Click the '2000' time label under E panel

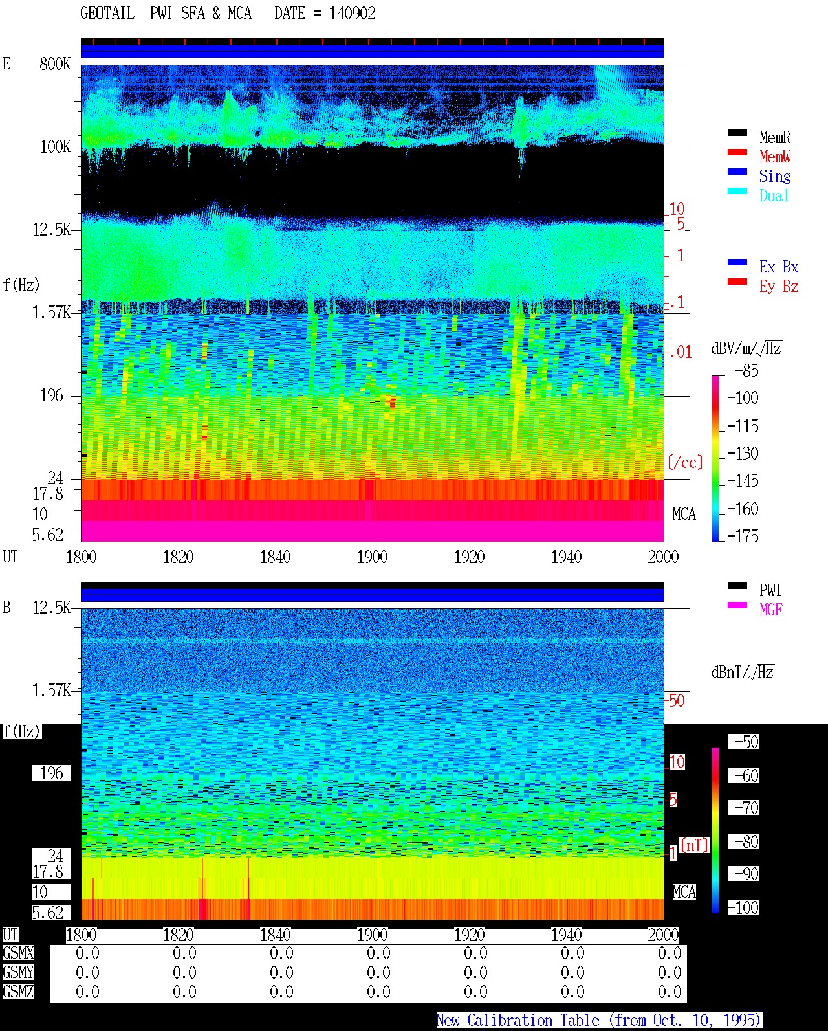point(663,557)
